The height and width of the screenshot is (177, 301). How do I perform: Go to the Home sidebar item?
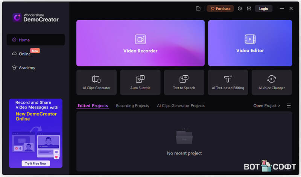pyautogui.click(x=36, y=40)
